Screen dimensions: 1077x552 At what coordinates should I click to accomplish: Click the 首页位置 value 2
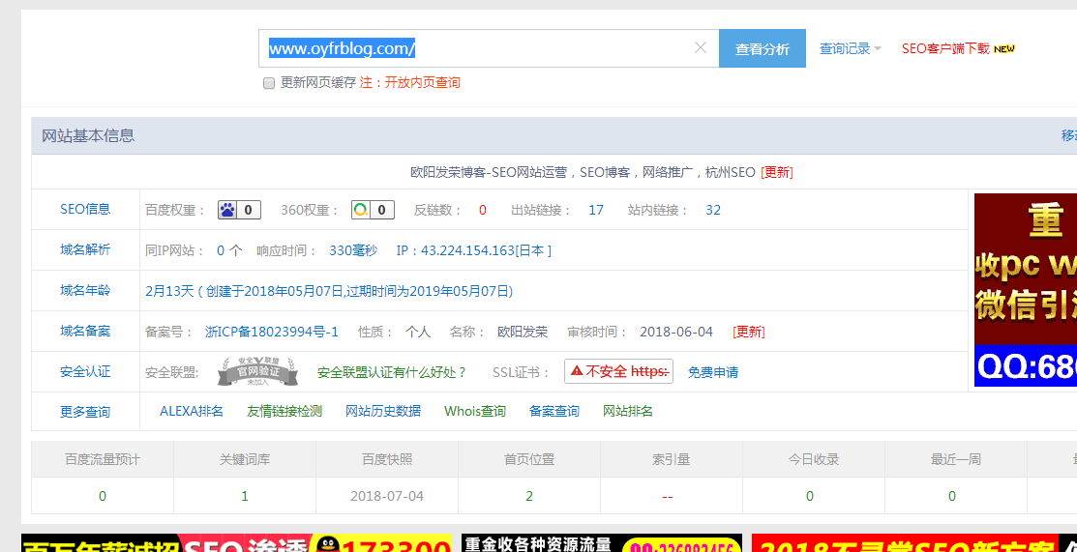click(x=529, y=496)
